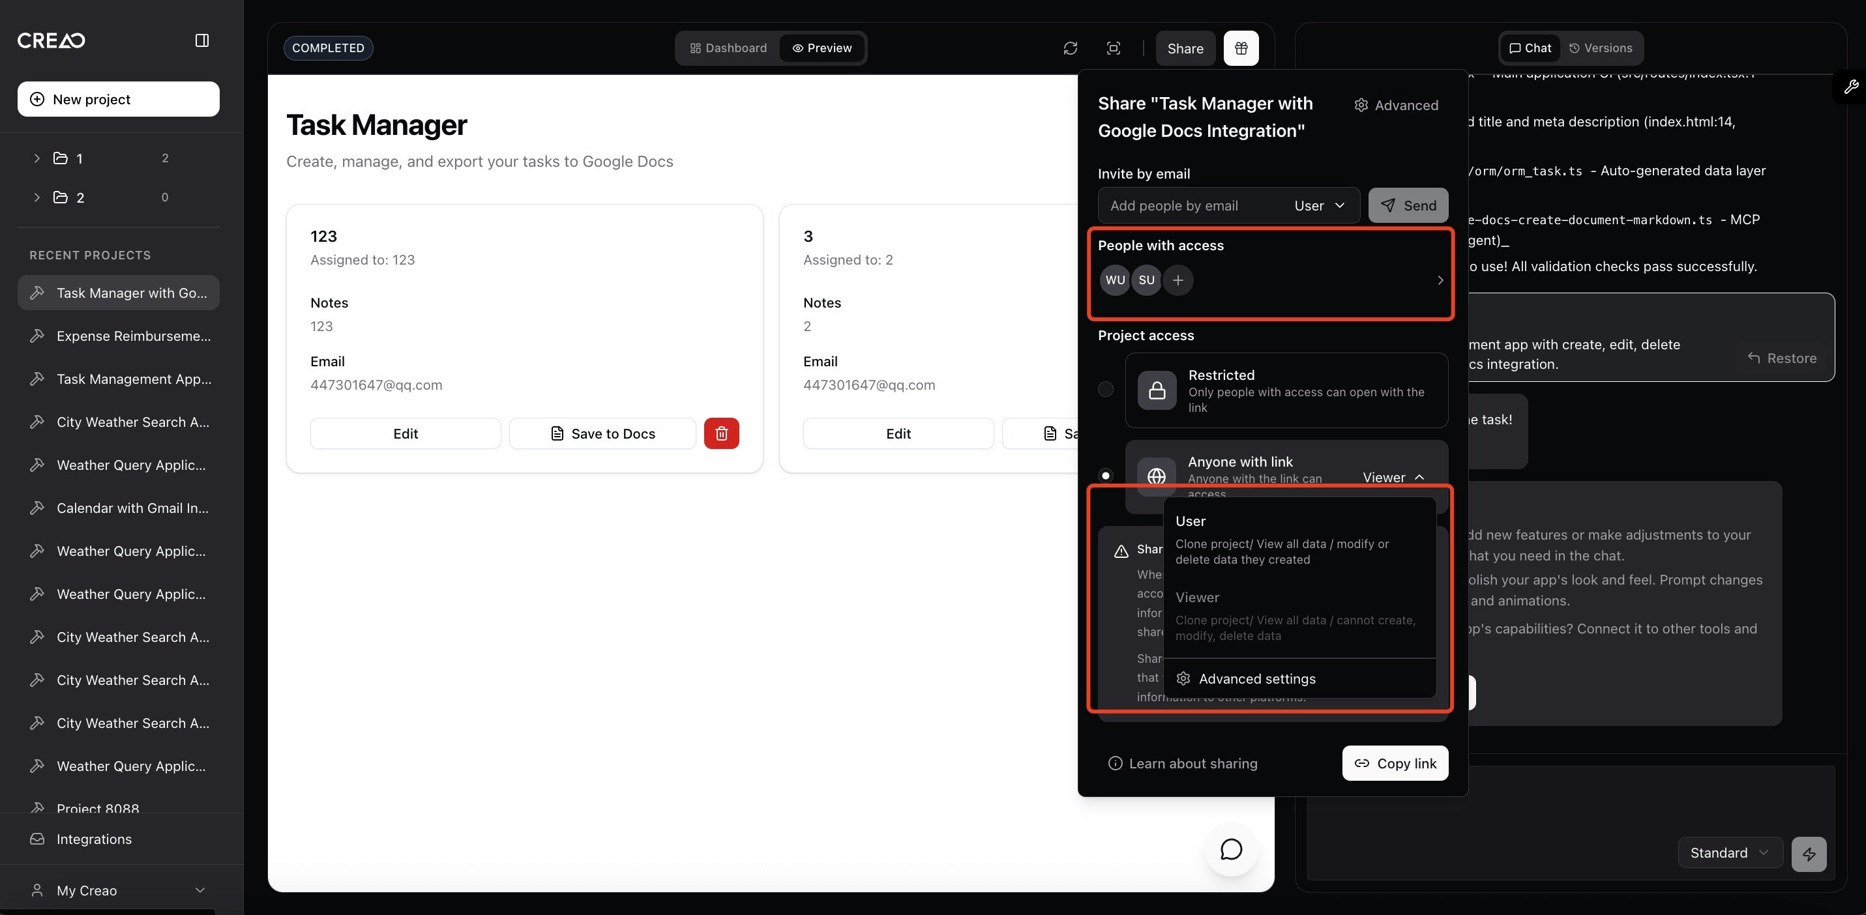The width and height of the screenshot is (1866, 915).
Task: Collapse the sidebar panel icon
Action: point(202,40)
